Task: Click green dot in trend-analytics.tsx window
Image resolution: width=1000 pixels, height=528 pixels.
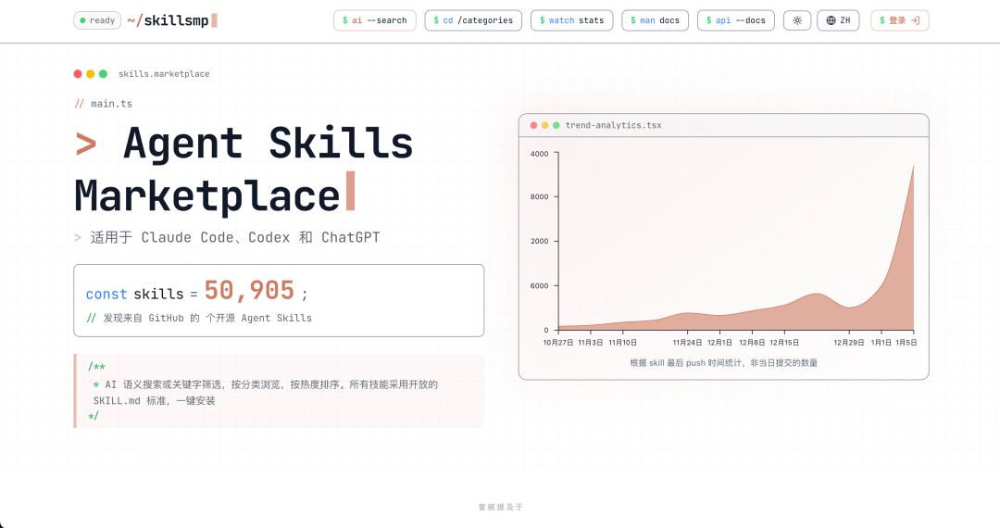Action: click(x=556, y=125)
